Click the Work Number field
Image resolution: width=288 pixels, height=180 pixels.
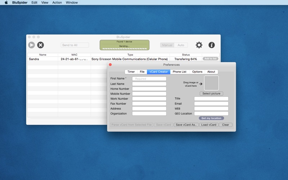[149, 99]
